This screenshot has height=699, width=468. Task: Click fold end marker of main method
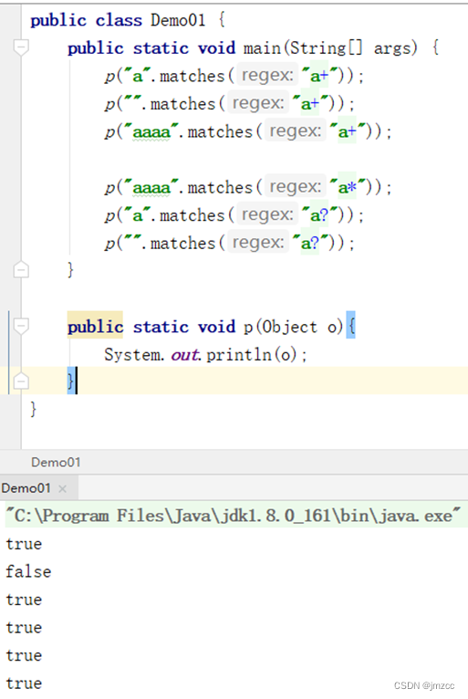click(21, 269)
